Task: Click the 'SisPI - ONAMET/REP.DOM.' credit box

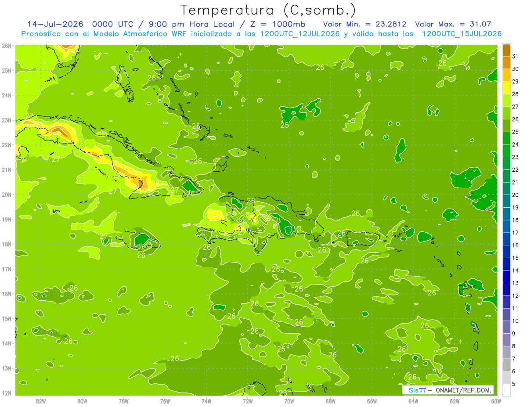Action: 448,390
